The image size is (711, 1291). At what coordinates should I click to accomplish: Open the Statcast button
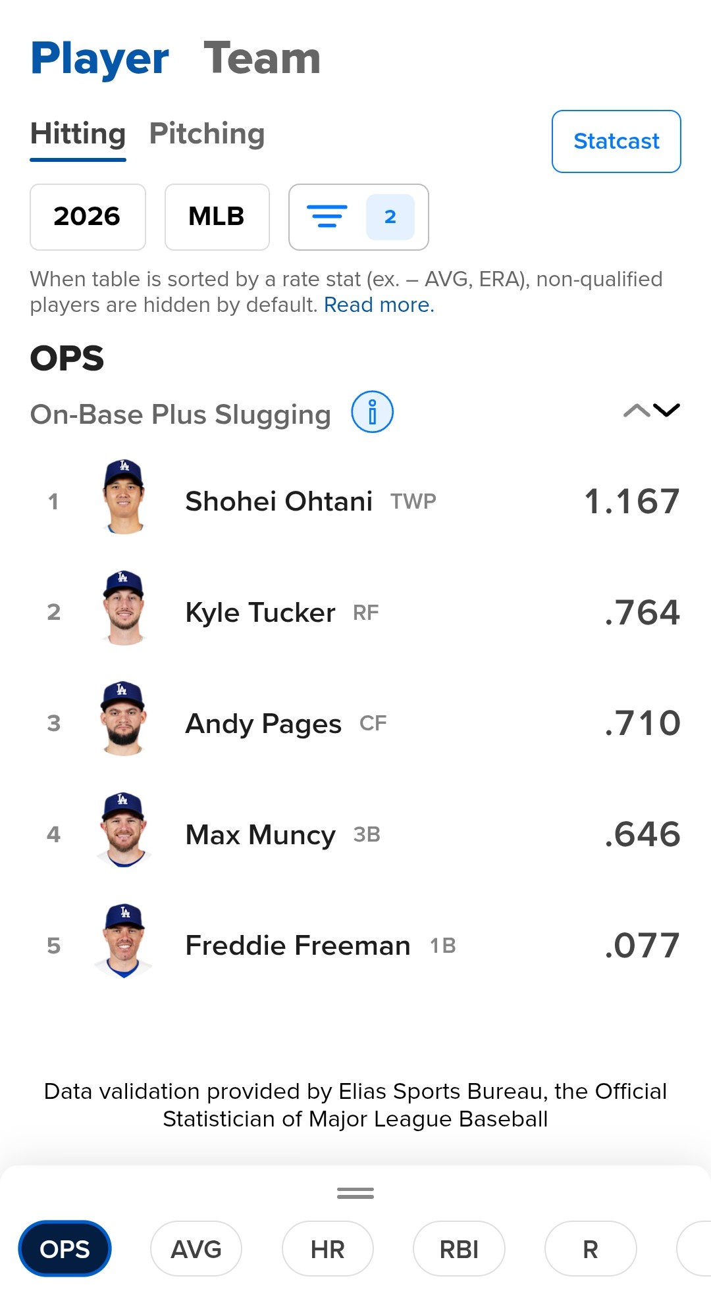pos(616,141)
